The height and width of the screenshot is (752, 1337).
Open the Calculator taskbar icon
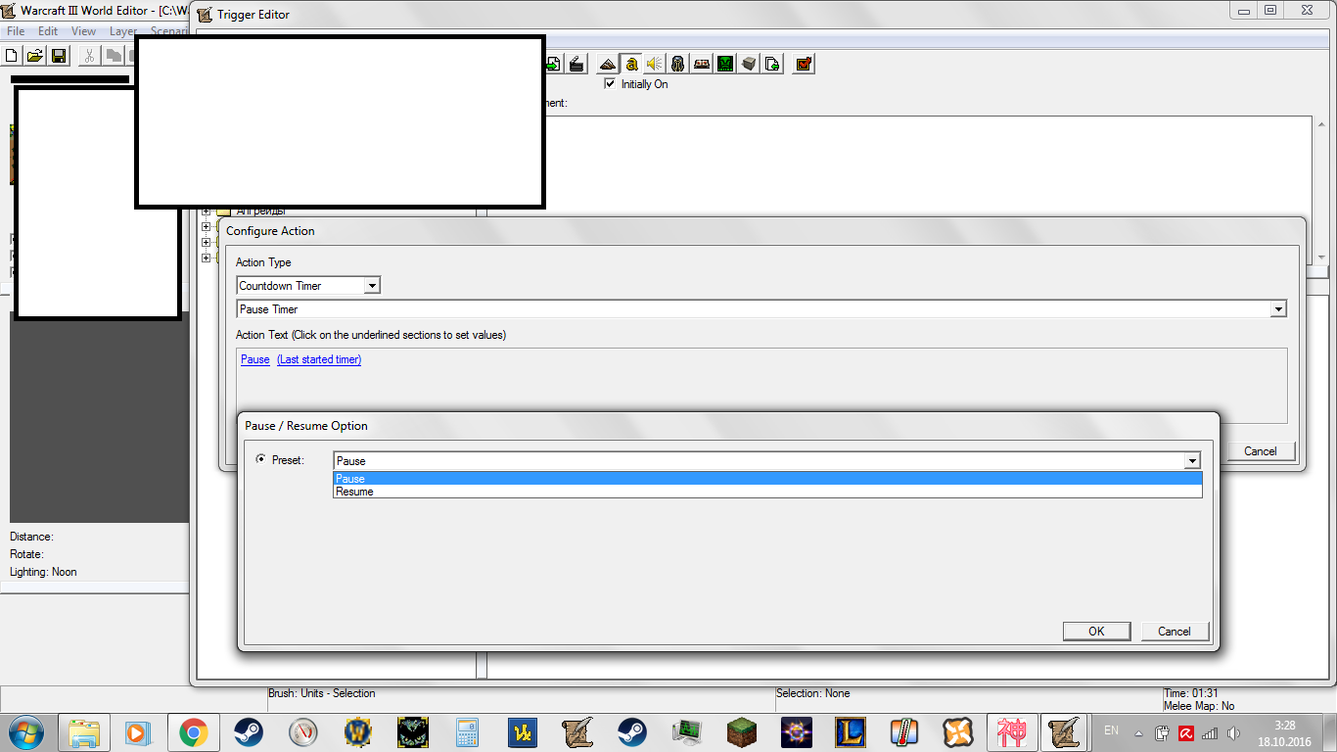[x=467, y=732]
